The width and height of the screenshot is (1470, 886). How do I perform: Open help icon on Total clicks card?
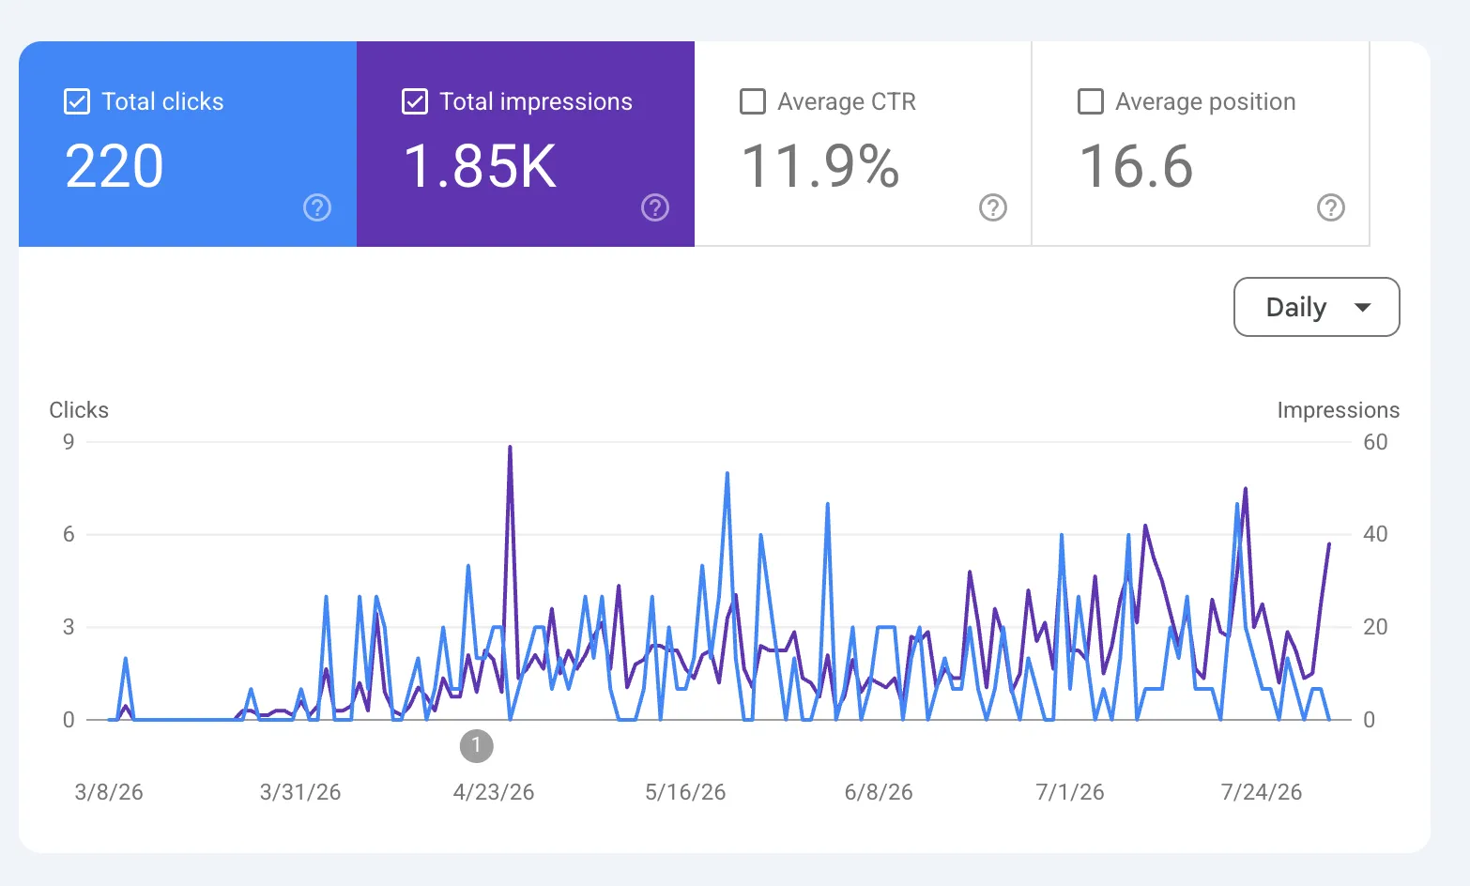pos(317,207)
